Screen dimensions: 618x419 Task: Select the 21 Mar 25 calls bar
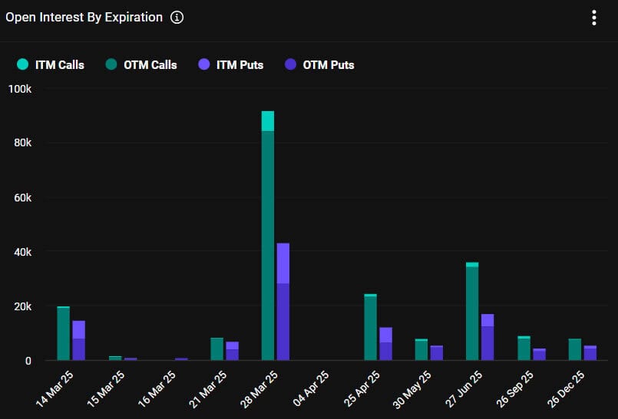pyautogui.click(x=216, y=349)
